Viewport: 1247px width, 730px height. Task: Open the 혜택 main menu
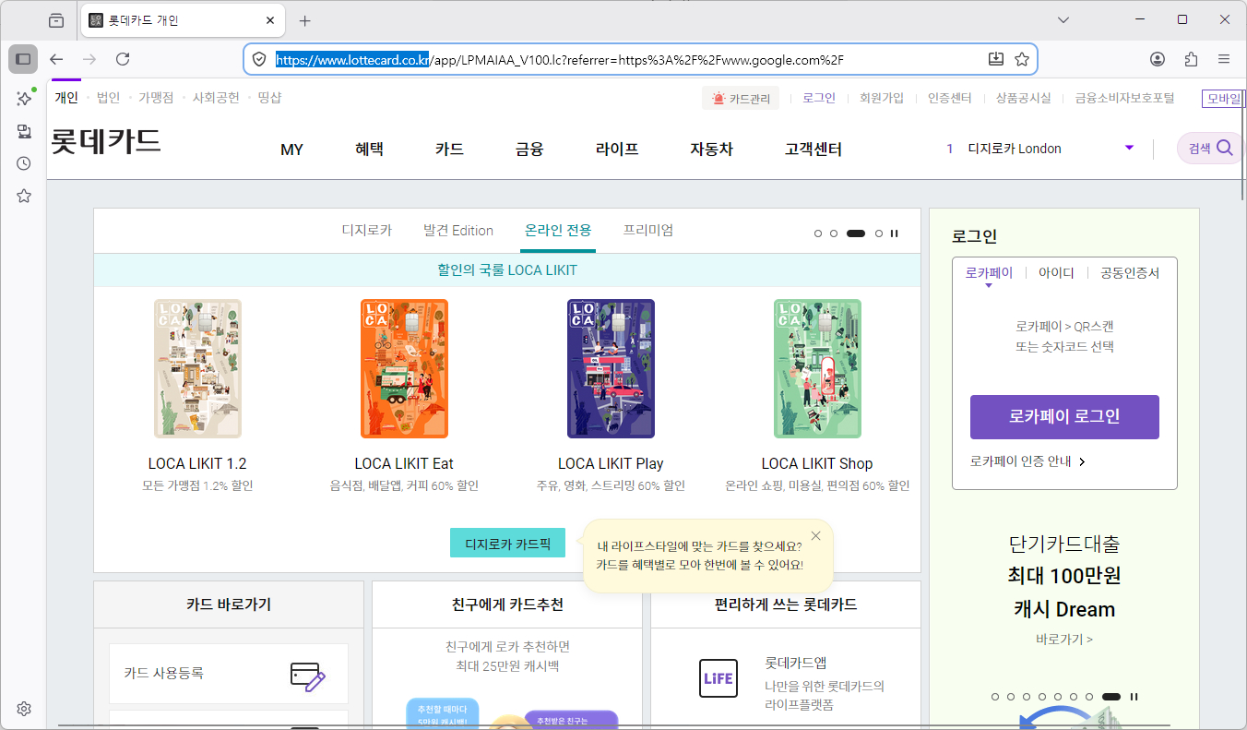[369, 150]
